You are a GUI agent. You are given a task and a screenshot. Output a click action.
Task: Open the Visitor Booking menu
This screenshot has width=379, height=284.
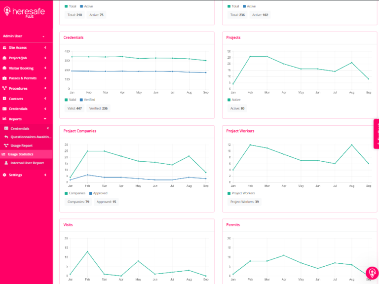point(26,68)
